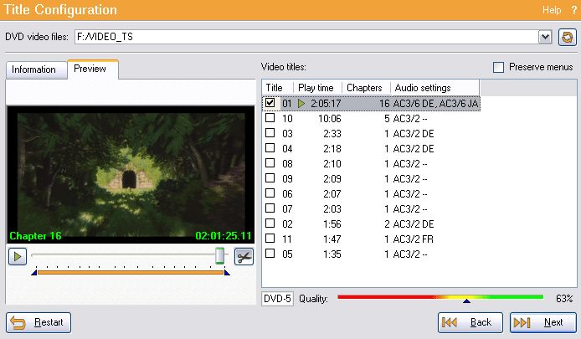Screen dimensions: 581x339
Task: Click the Audio settings column header
Action: point(435,88)
